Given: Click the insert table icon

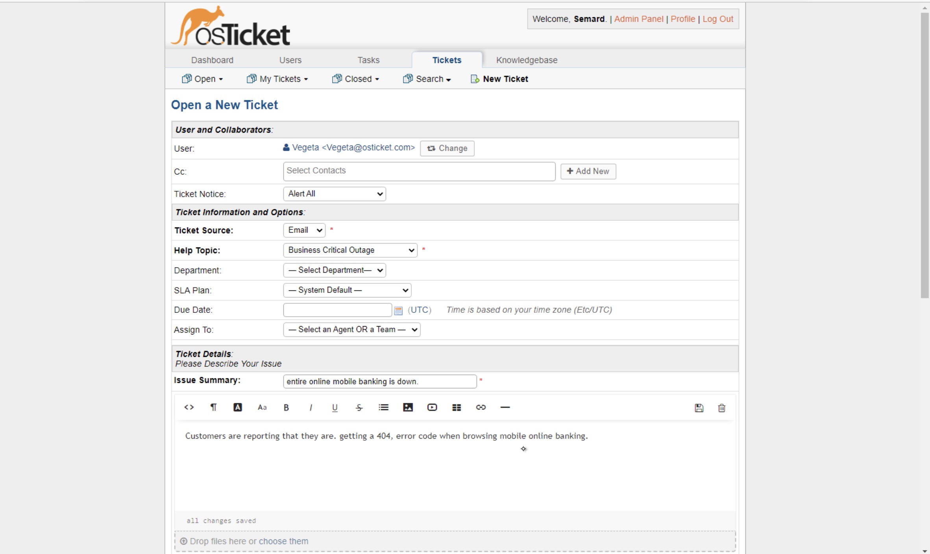Looking at the screenshot, I should pos(456,407).
